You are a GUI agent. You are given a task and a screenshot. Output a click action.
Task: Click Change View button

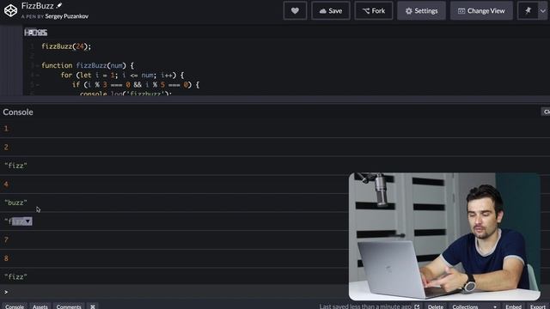point(481,11)
